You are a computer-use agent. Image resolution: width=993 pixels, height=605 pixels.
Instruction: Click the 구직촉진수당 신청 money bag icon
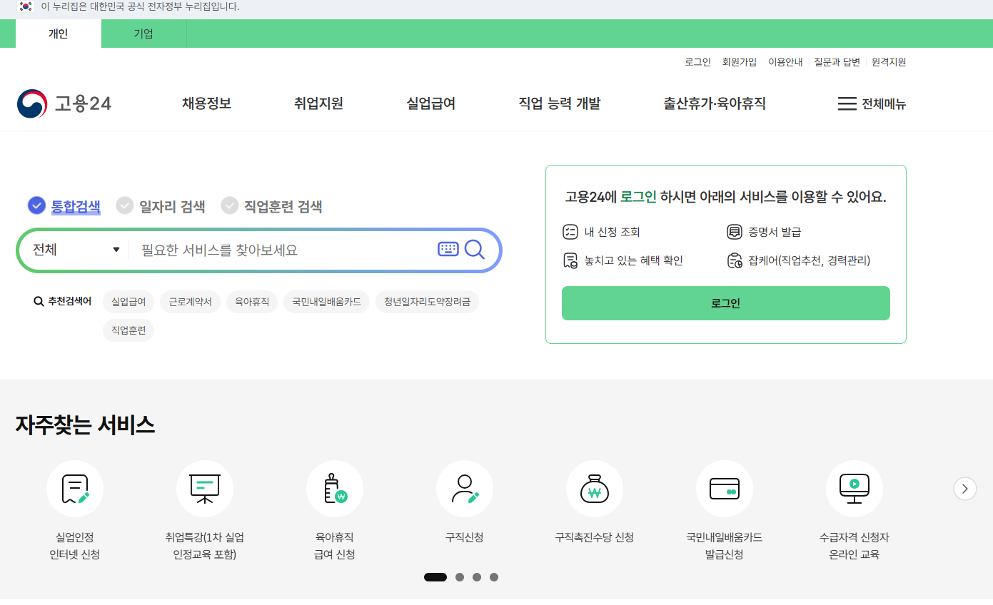[595, 489]
